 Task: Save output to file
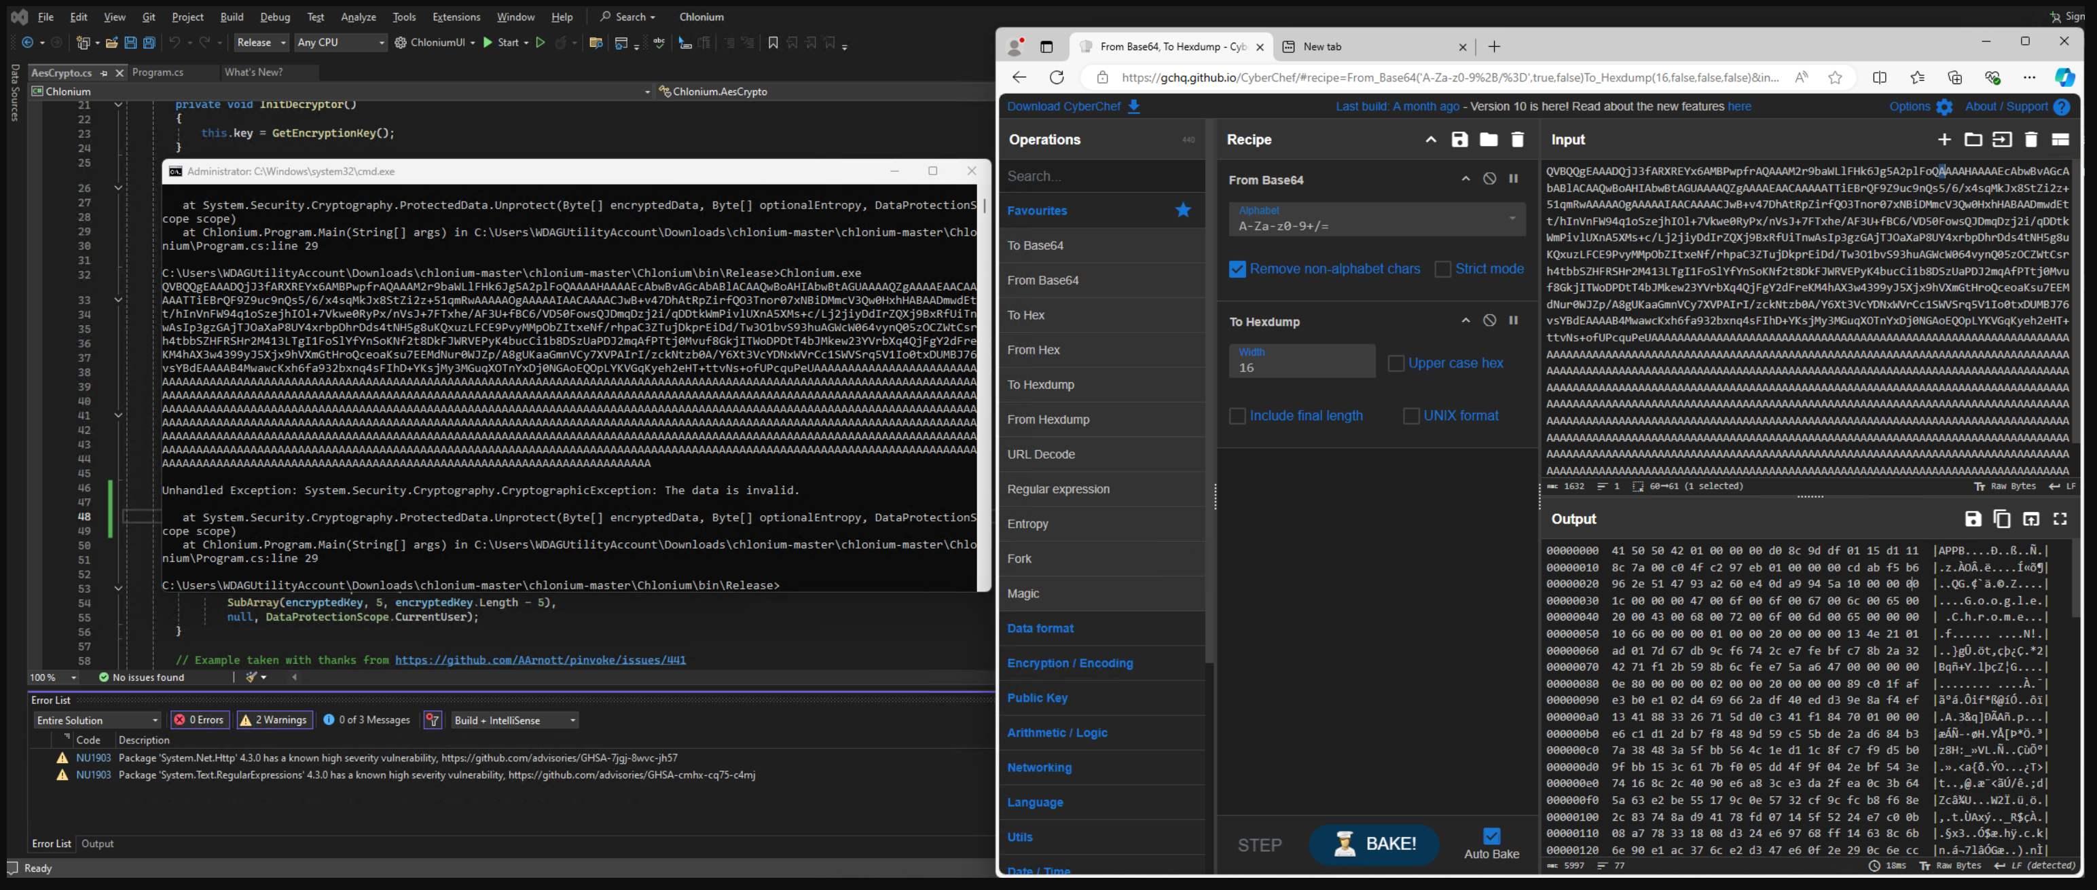1973,519
